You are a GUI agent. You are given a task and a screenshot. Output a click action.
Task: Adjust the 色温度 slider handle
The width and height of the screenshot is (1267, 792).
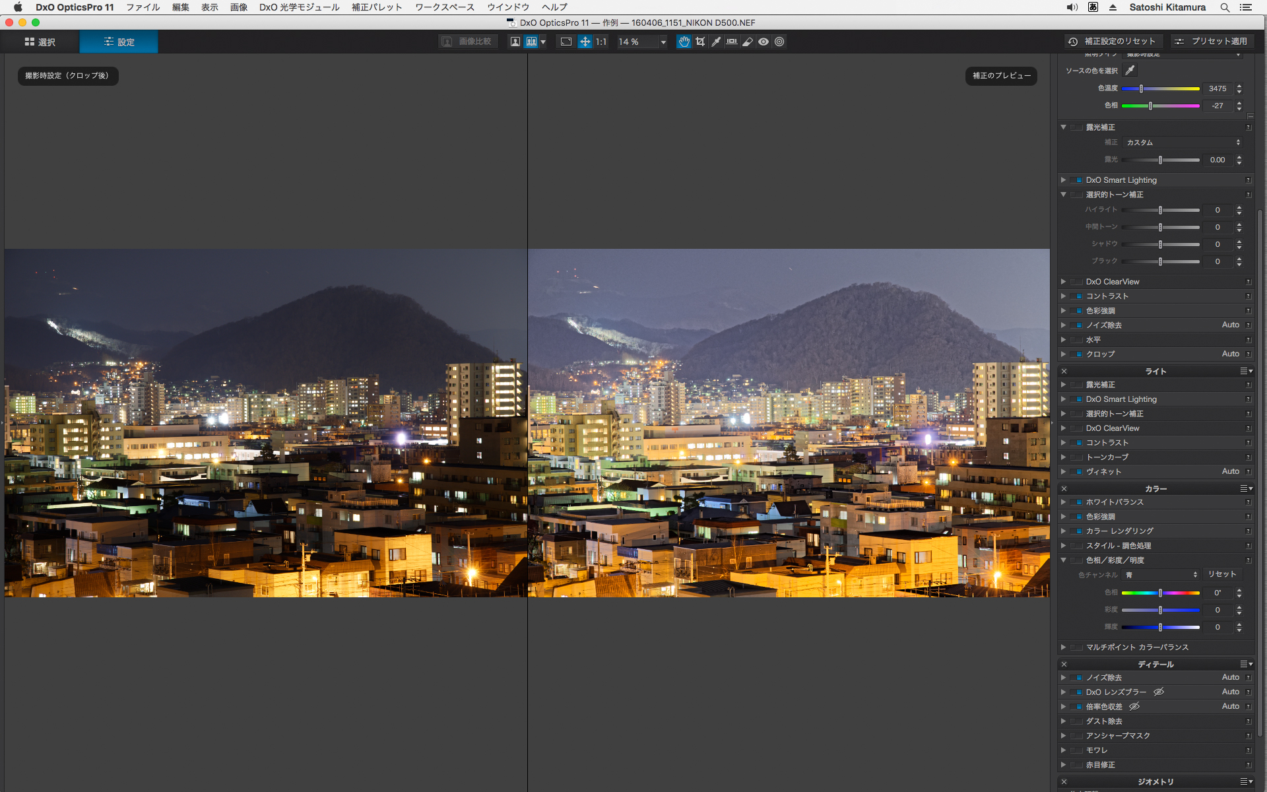(1141, 88)
